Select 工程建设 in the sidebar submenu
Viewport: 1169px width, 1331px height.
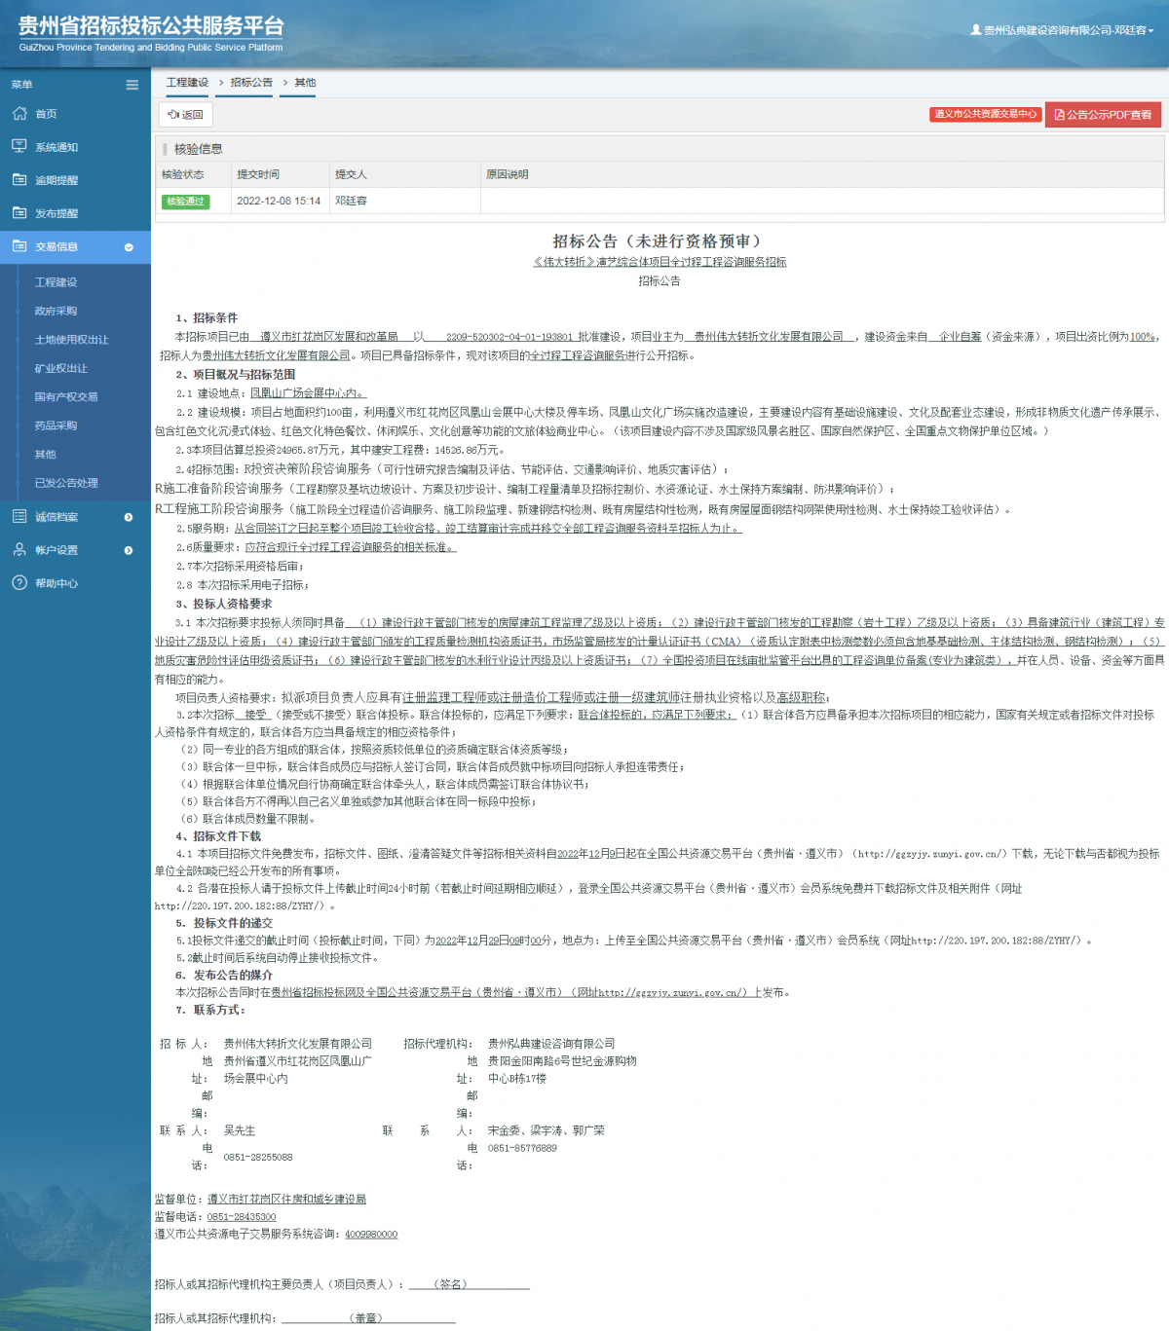(x=56, y=282)
